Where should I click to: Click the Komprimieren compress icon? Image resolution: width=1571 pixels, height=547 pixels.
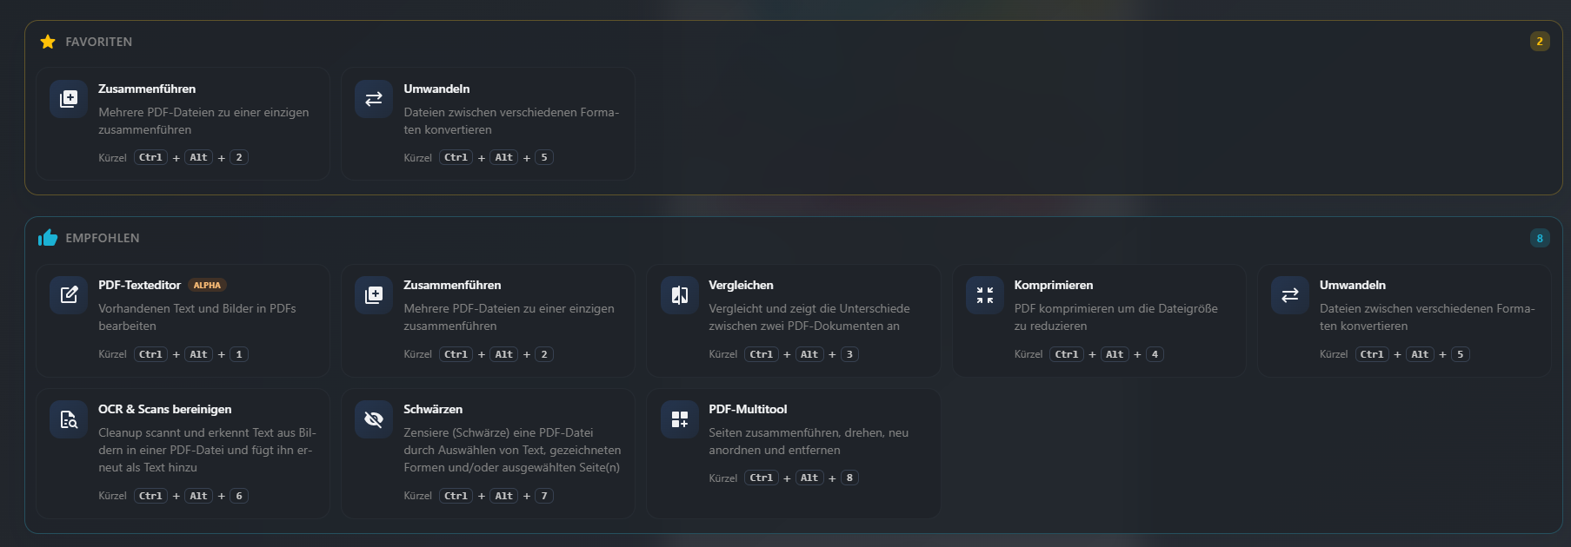pos(984,295)
